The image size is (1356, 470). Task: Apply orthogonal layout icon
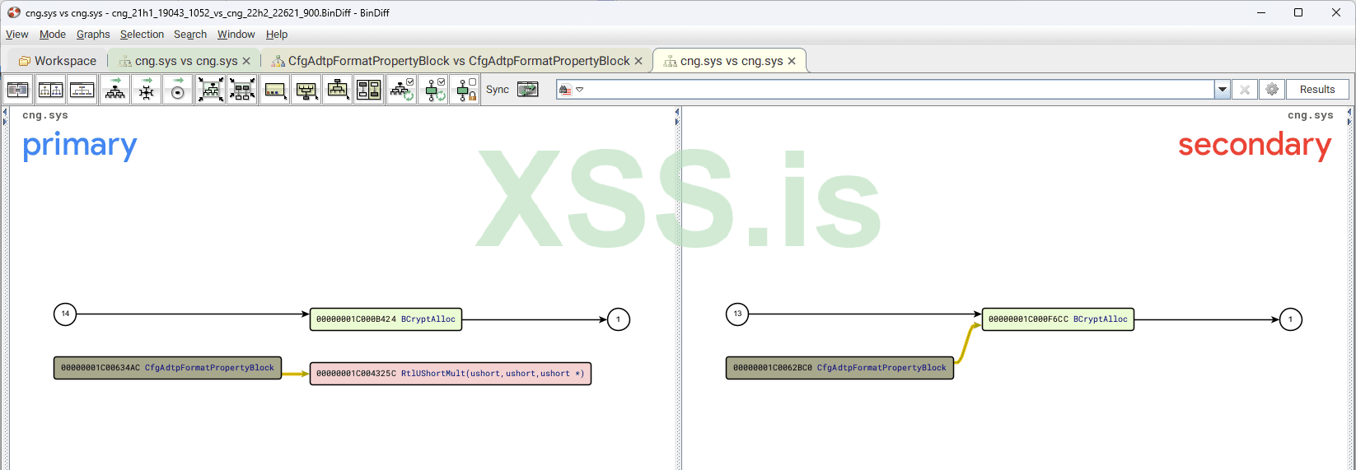[146, 90]
